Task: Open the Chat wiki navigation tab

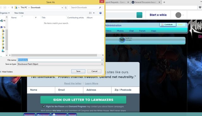Action: (131, 31)
